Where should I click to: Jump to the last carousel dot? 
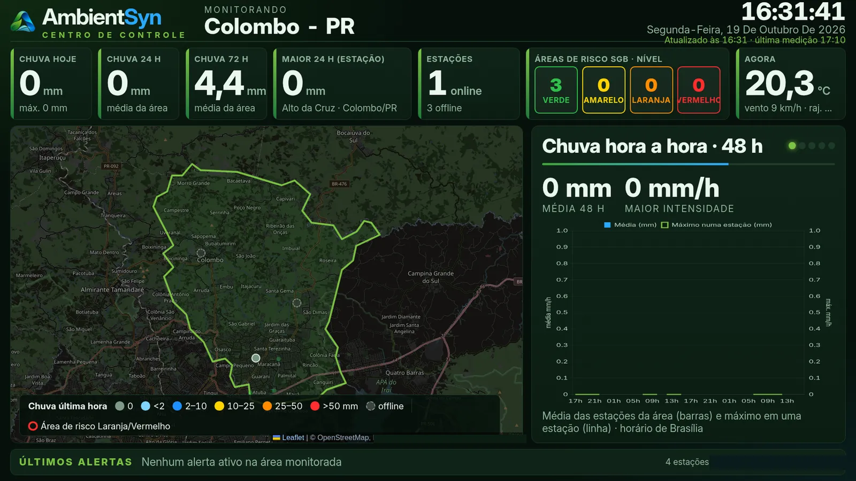(832, 146)
